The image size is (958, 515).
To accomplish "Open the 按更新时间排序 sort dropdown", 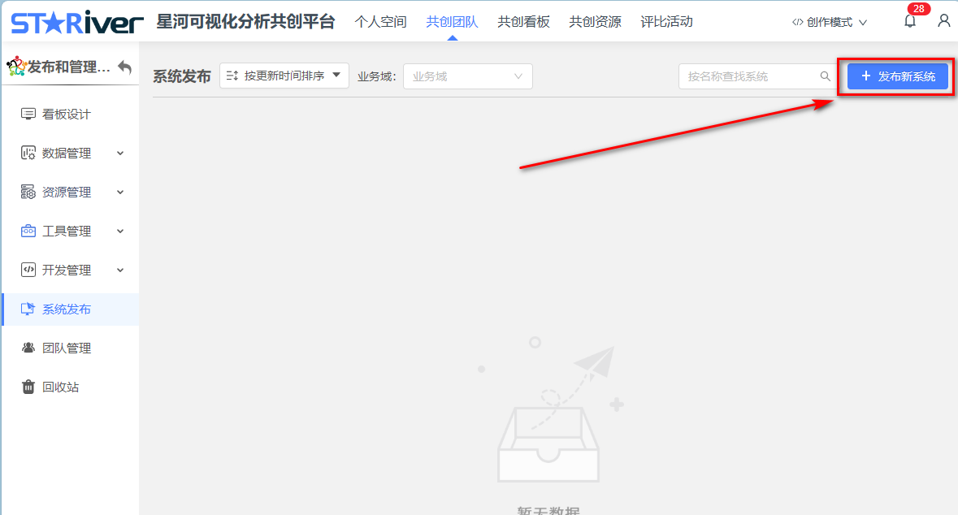I will (284, 76).
